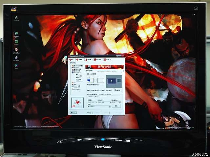Open the Nokia desktop shortcut
Screen dimensions: 210x157
coord(16,35)
